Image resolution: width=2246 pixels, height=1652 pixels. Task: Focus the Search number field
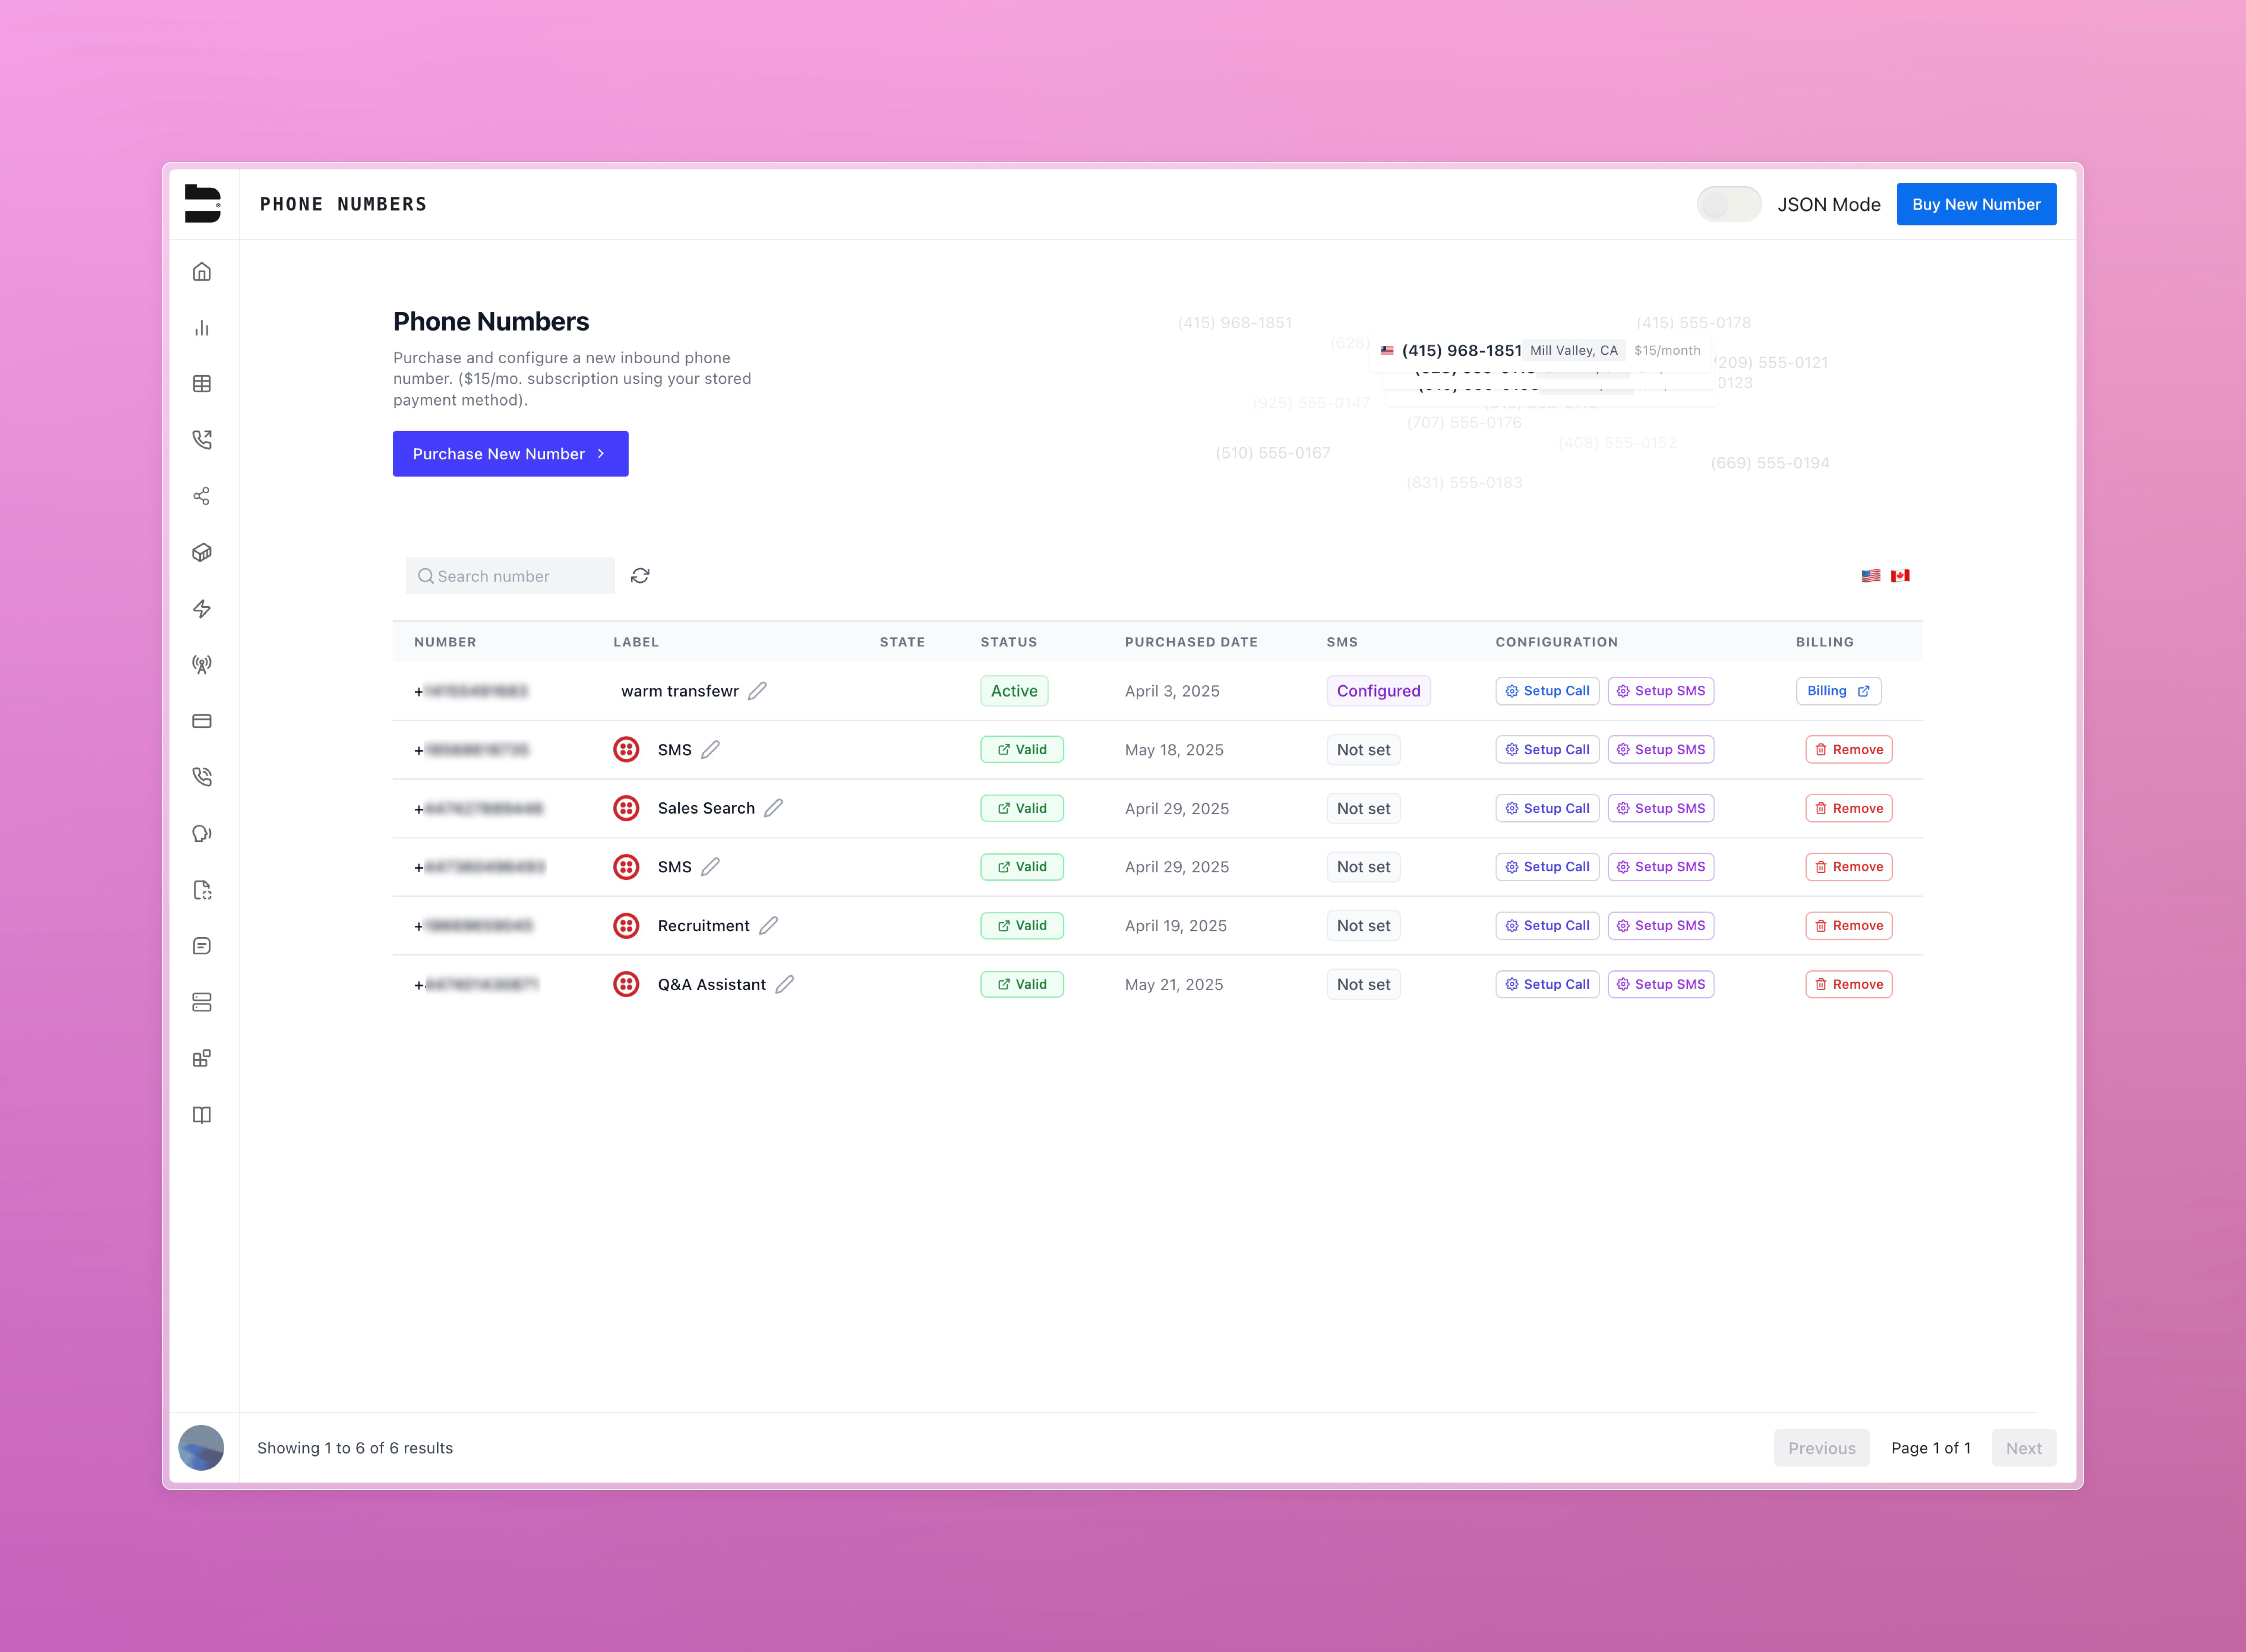click(510, 576)
